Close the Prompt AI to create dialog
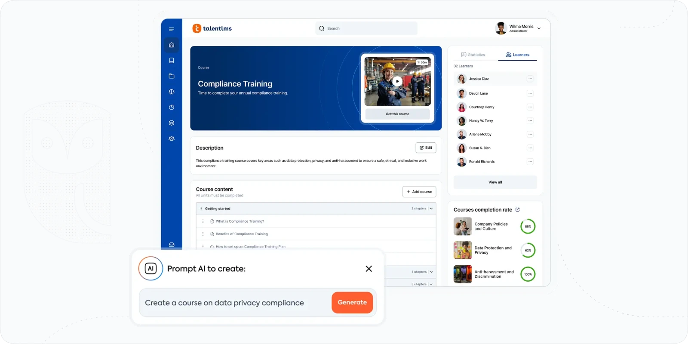Image resolution: width=688 pixels, height=344 pixels. point(369,269)
